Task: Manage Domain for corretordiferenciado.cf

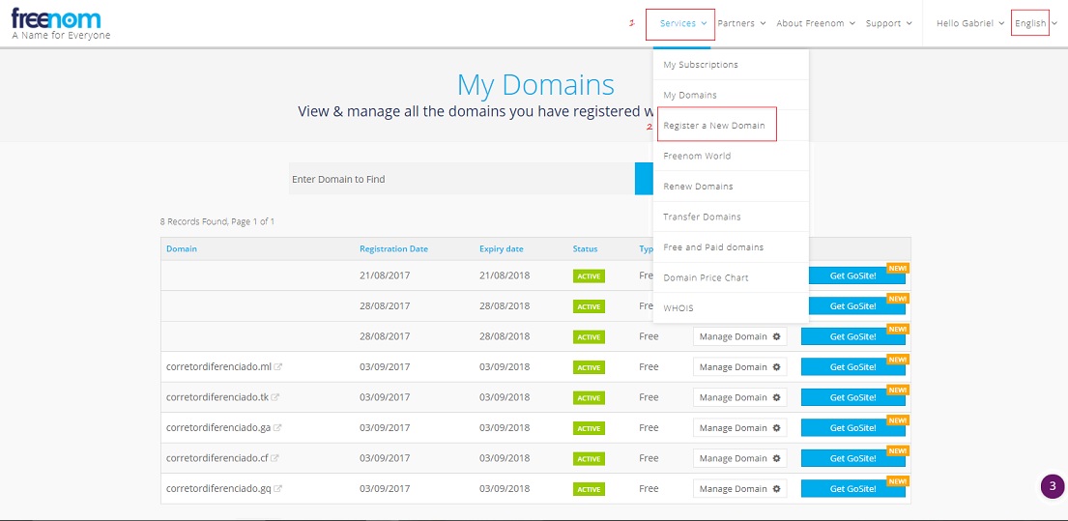Action: click(739, 458)
